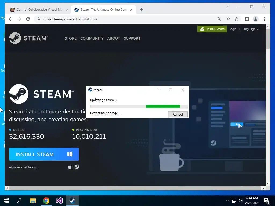Open the Chrome three-dot menu
This screenshot has height=206, width=275.
[x=264, y=19]
